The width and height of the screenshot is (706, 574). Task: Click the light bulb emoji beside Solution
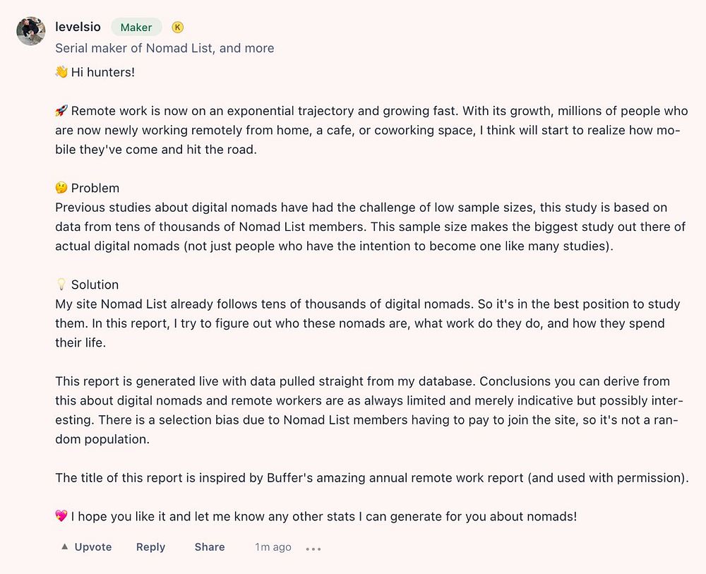61,285
